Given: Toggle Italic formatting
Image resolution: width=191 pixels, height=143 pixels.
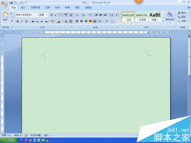Looking at the screenshot, I should [x=22, y=21].
